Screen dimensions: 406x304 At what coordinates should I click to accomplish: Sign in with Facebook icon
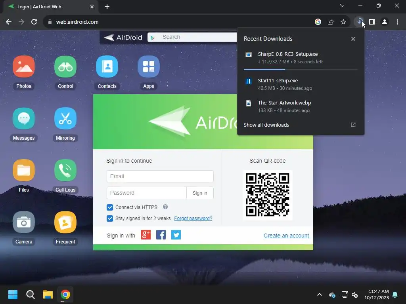tap(161, 235)
